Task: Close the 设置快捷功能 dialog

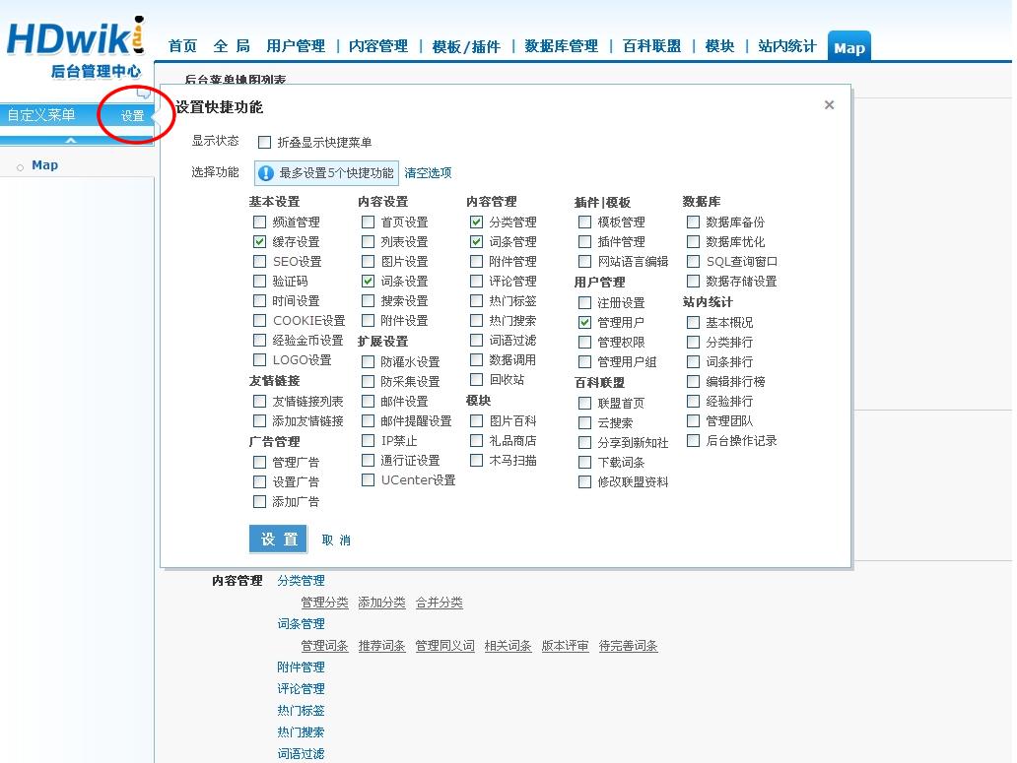Action: pyautogui.click(x=829, y=105)
